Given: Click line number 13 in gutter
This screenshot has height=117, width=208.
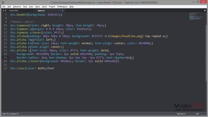Looking at the screenshot, I should (x=5, y=36).
